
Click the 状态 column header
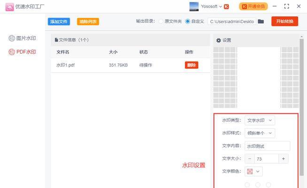tap(144, 52)
